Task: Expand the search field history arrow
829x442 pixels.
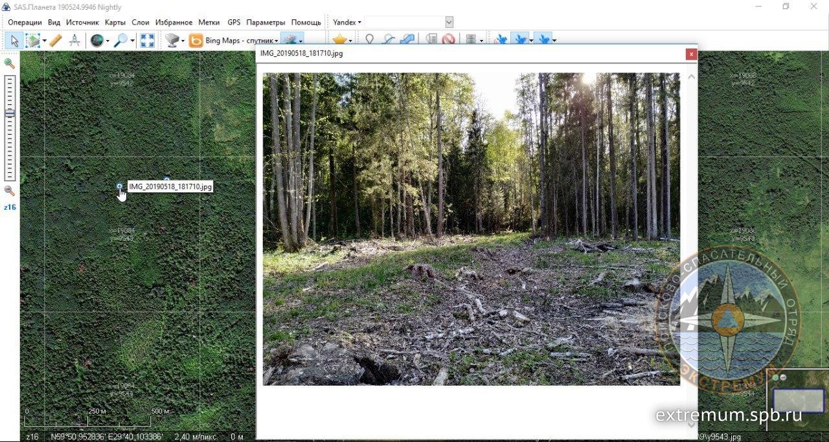Action: tap(449, 22)
